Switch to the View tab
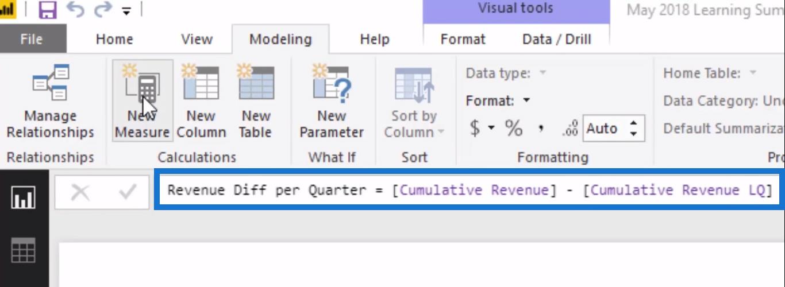Screen dimensions: 785x287 pyautogui.click(x=197, y=39)
